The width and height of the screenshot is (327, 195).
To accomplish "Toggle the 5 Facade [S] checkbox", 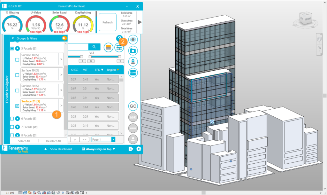I will tap(12, 49).
